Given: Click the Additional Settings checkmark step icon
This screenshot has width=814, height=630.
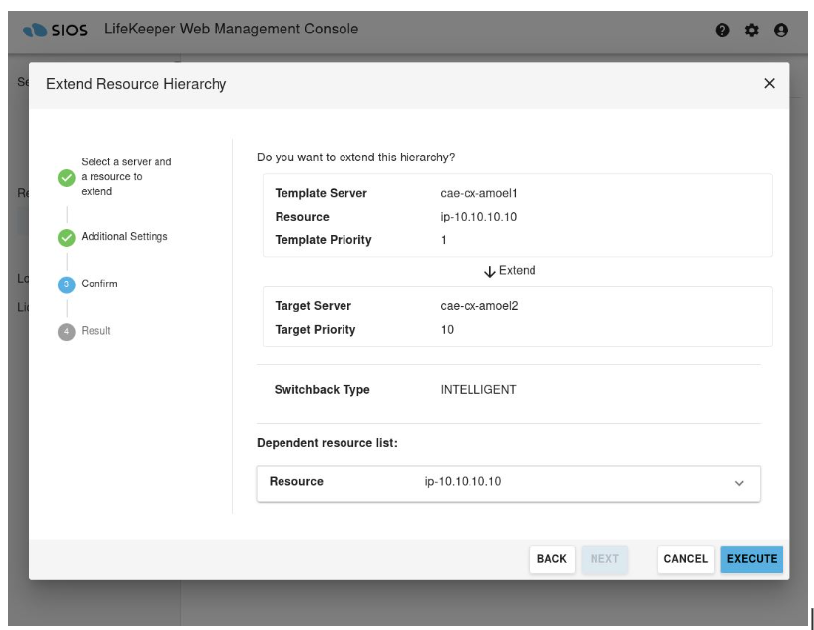Looking at the screenshot, I should [x=66, y=237].
